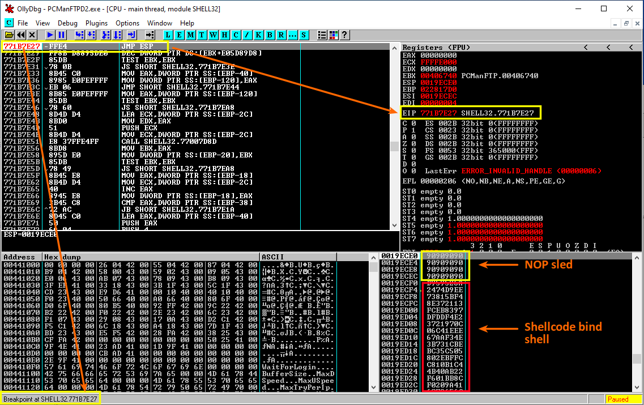The image size is (644, 405).
Task: Open the Debug menu
Action: click(67, 23)
